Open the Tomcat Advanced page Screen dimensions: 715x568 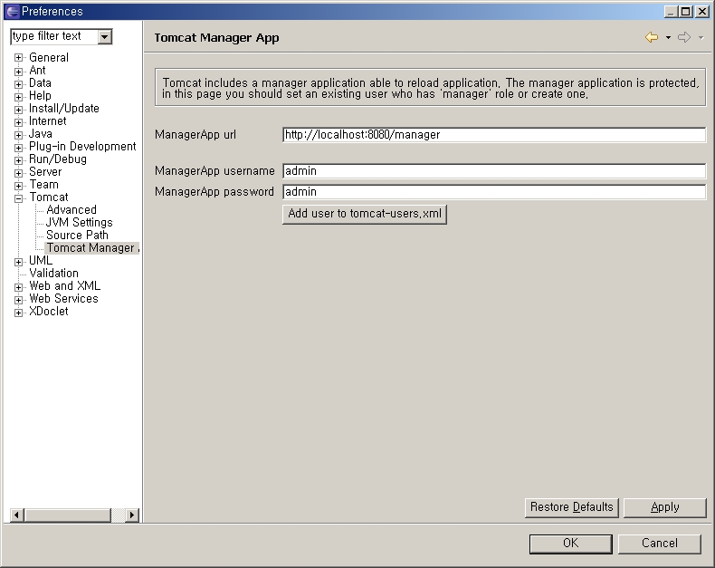pos(71,210)
